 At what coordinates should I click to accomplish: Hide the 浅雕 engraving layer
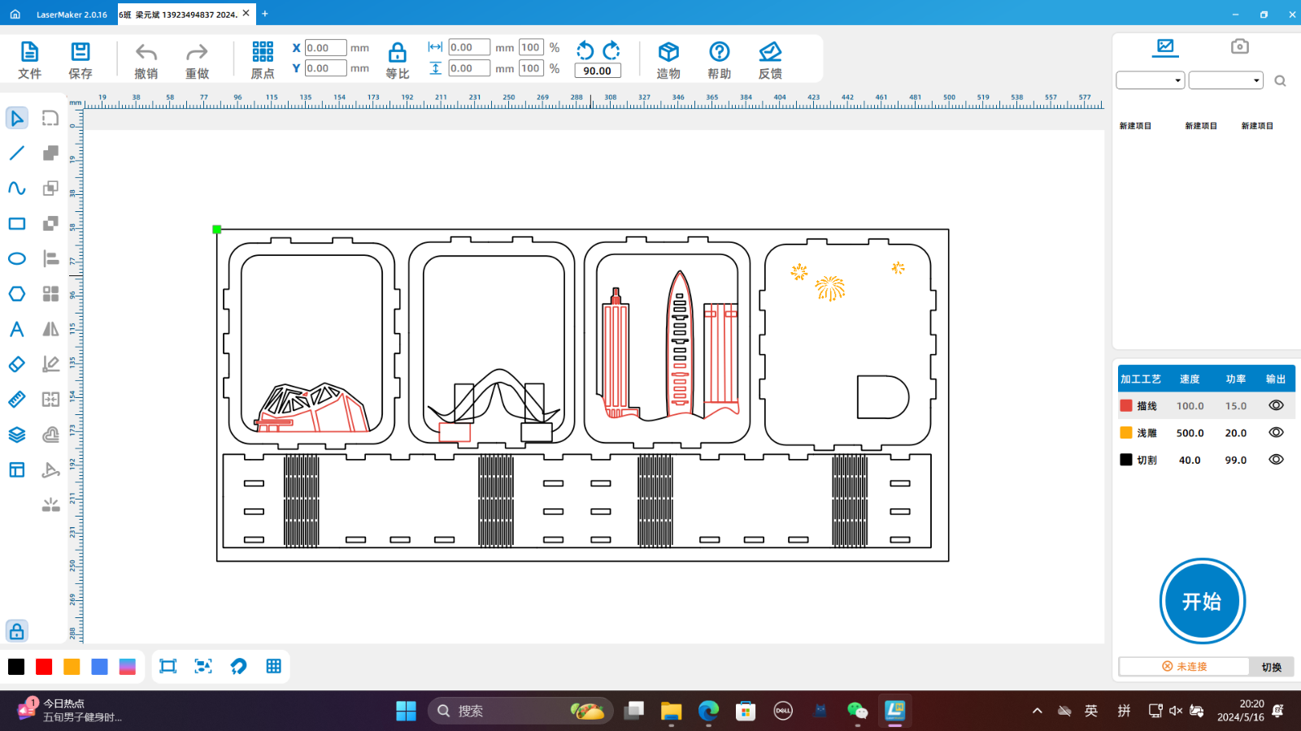[1276, 433]
